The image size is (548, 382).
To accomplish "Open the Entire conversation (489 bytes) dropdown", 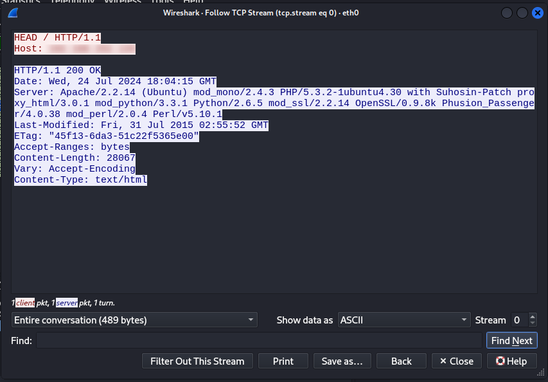I will point(134,320).
